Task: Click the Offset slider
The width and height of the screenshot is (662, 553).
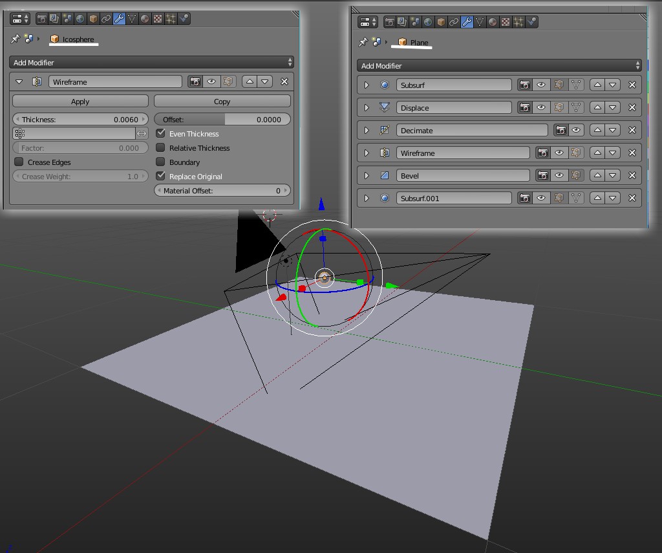Action: 222,120
